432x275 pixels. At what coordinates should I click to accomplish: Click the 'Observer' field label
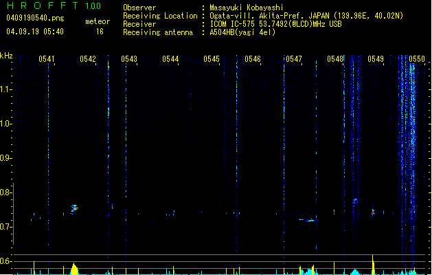click(139, 8)
